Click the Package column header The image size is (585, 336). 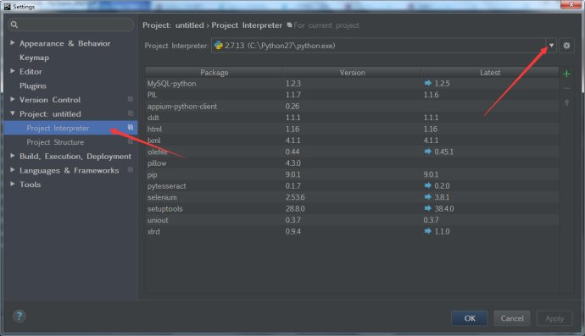(214, 72)
